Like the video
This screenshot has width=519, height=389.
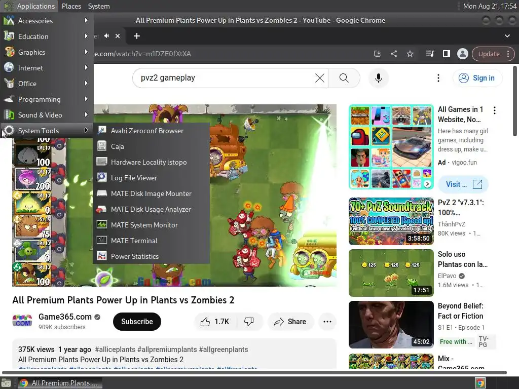pos(215,322)
